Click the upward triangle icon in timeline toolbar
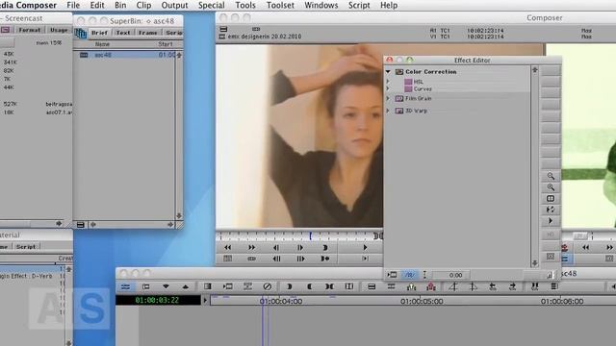This screenshot has height=346, width=616. point(186,286)
